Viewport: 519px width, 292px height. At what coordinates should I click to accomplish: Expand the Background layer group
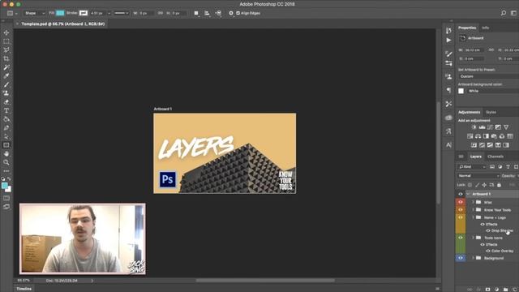[x=473, y=258]
